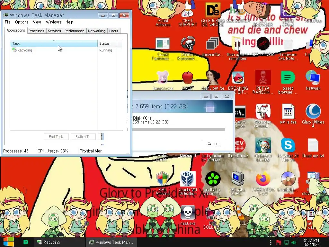Switch to the Processes tab

(x=36, y=31)
